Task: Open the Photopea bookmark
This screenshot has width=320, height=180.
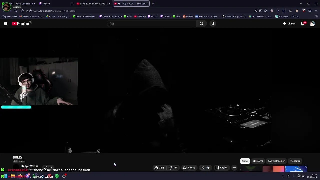Action: 287,17
